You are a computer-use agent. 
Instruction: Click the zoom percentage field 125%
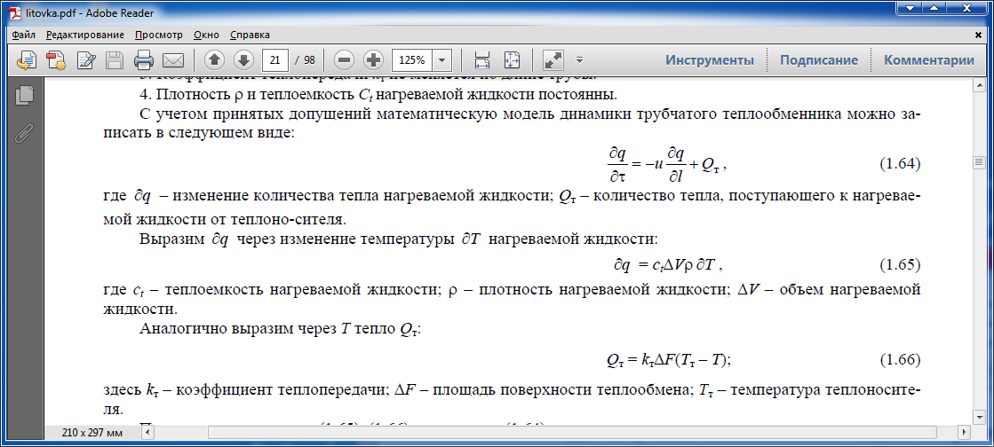412,61
